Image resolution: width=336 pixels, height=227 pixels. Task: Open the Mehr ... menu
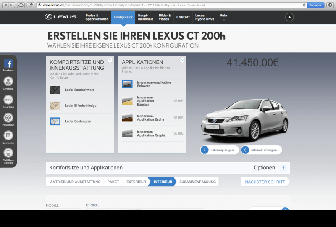(223, 17)
